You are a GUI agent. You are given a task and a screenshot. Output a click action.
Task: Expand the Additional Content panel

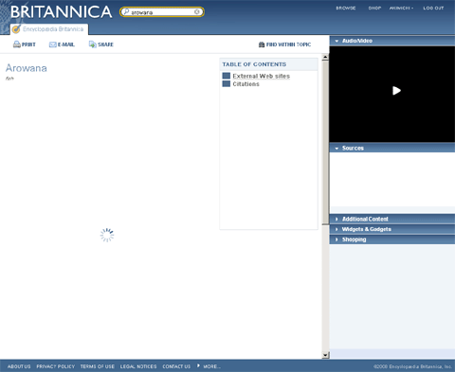(x=337, y=219)
